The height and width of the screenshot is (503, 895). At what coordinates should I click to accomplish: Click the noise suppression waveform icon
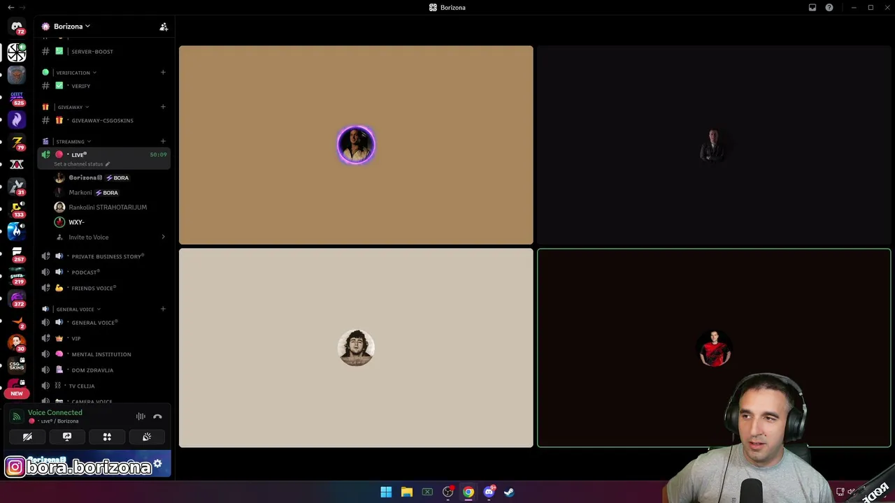(141, 416)
